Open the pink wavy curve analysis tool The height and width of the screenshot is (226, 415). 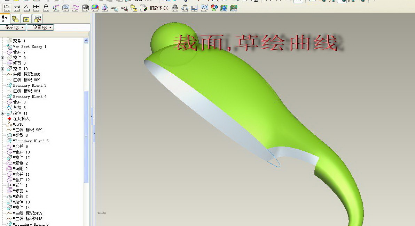coord(75,8)
